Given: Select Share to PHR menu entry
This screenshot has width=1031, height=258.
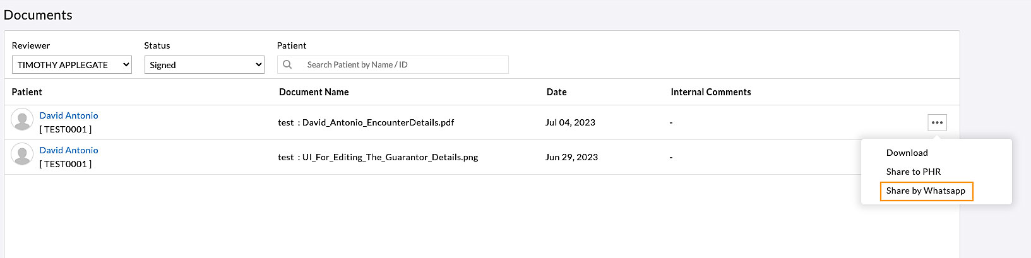Looking at the screenshot, I should tap(913, 172).
